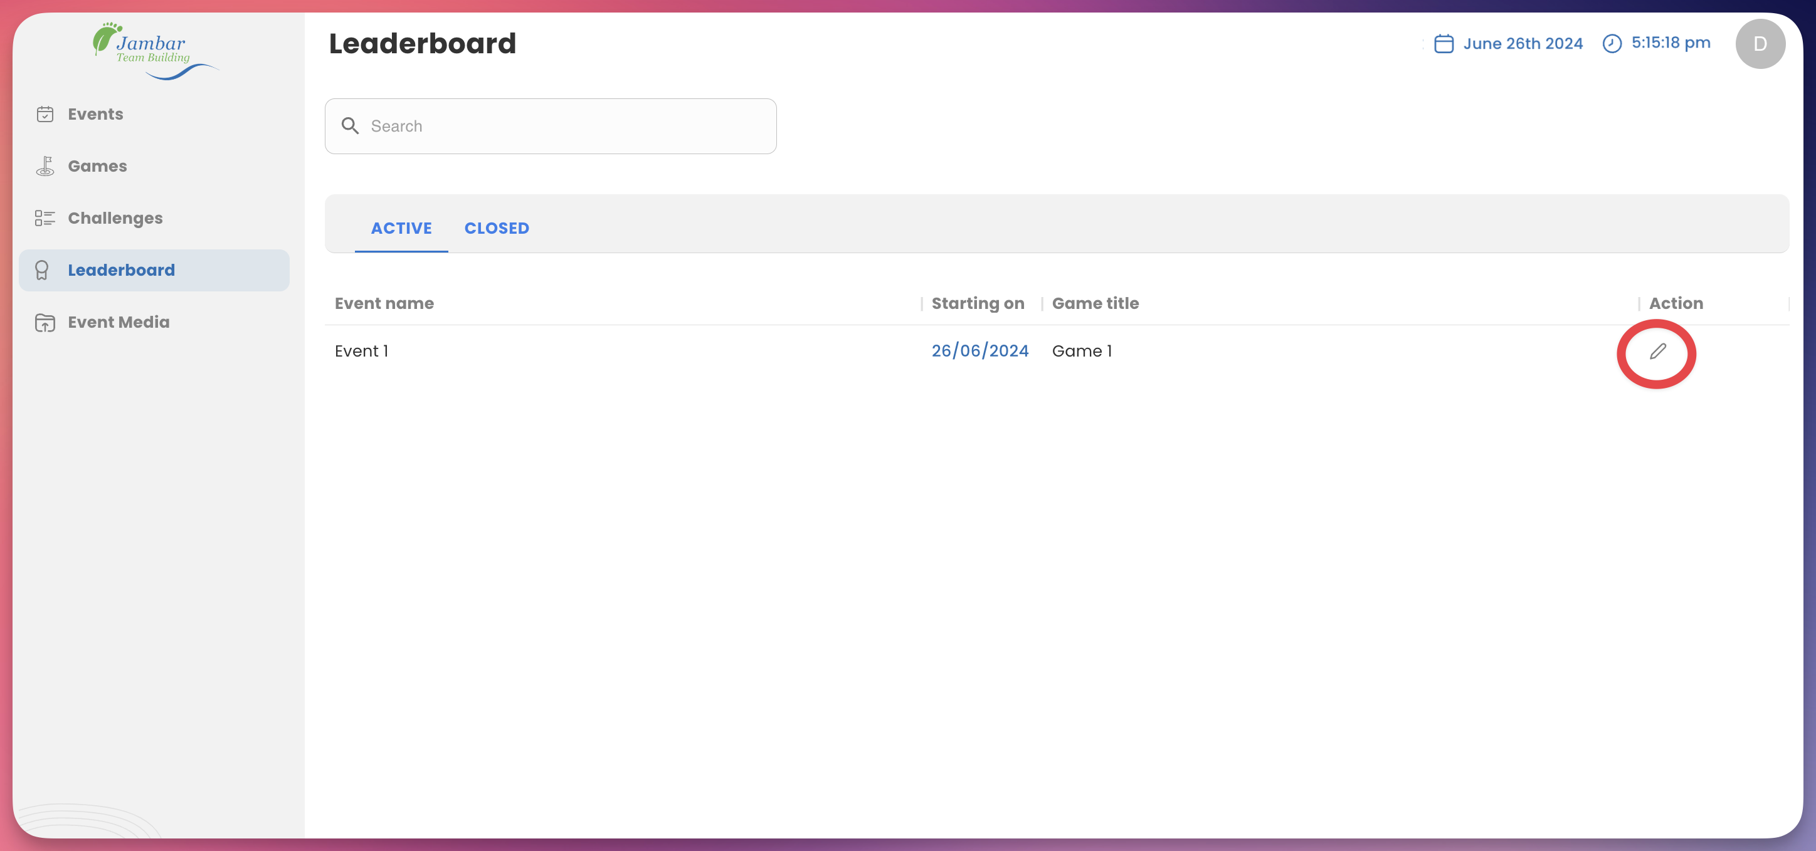Open the user avatar D menu

1760,44
